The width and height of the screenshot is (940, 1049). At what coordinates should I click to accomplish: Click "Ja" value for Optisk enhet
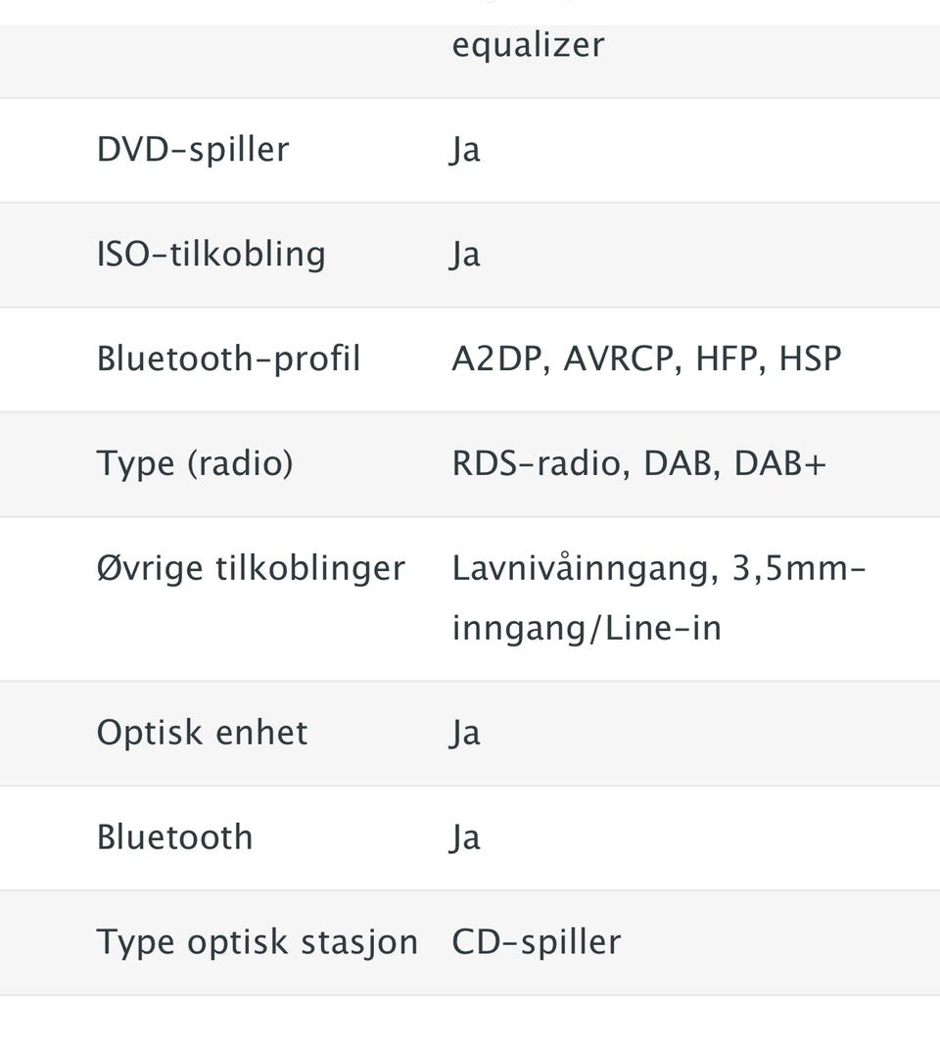(466, 733)
